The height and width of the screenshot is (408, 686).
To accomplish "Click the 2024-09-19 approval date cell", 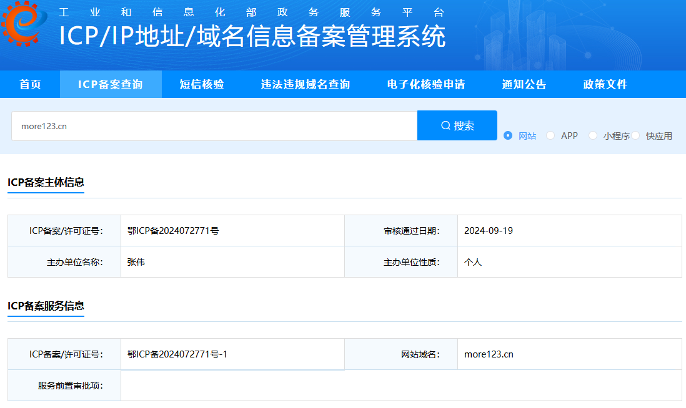I will (x=489, y=231).
